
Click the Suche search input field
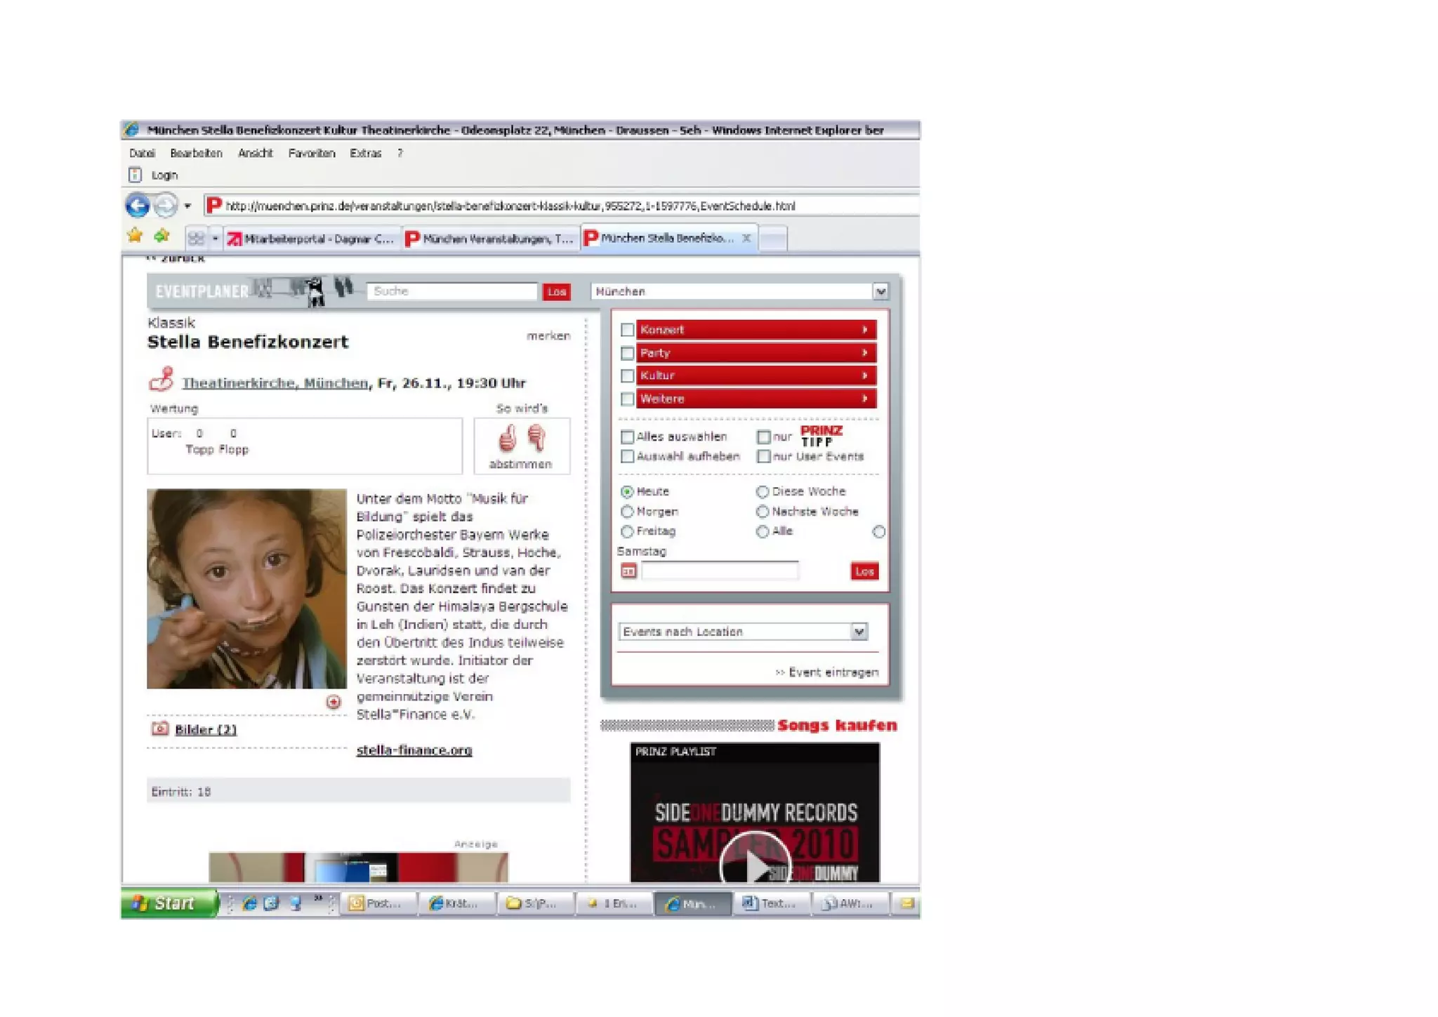click(x=451, y=291)
